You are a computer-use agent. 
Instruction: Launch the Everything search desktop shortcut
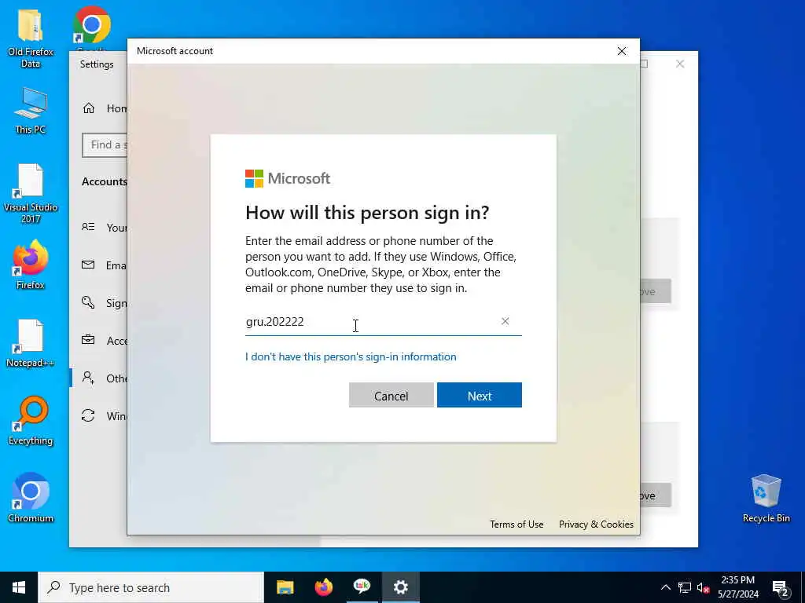pyautogui.click(x=31, y=421)
